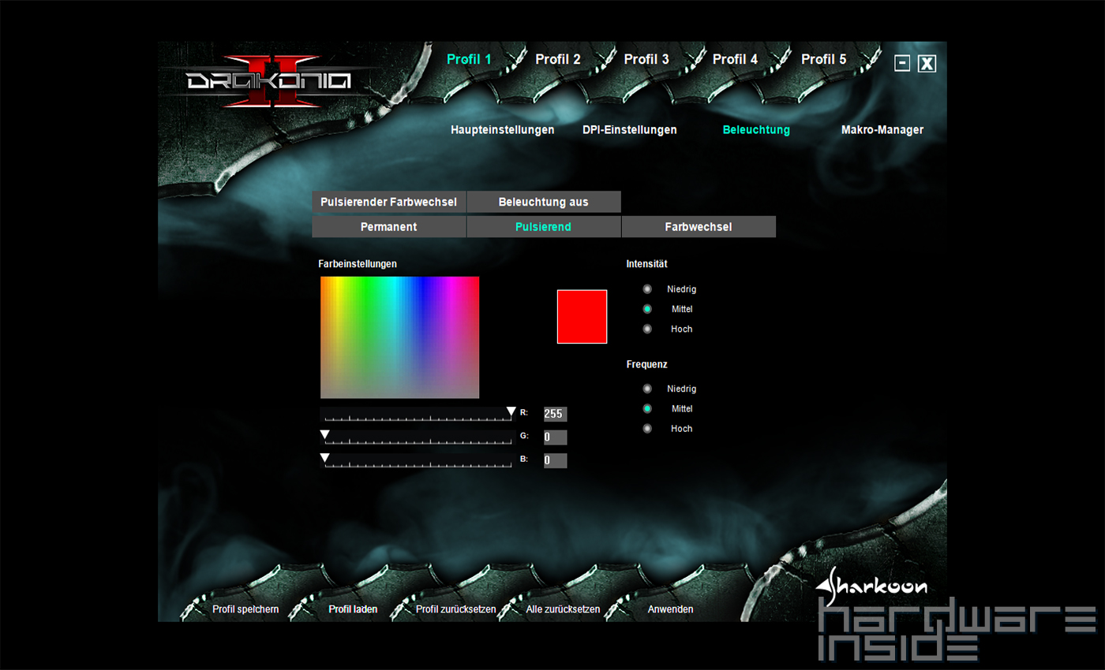The width and height of the screenshot is (1105, 670).
Task: Turn off lighting with Beleuchtung aus
Action: 543,202
